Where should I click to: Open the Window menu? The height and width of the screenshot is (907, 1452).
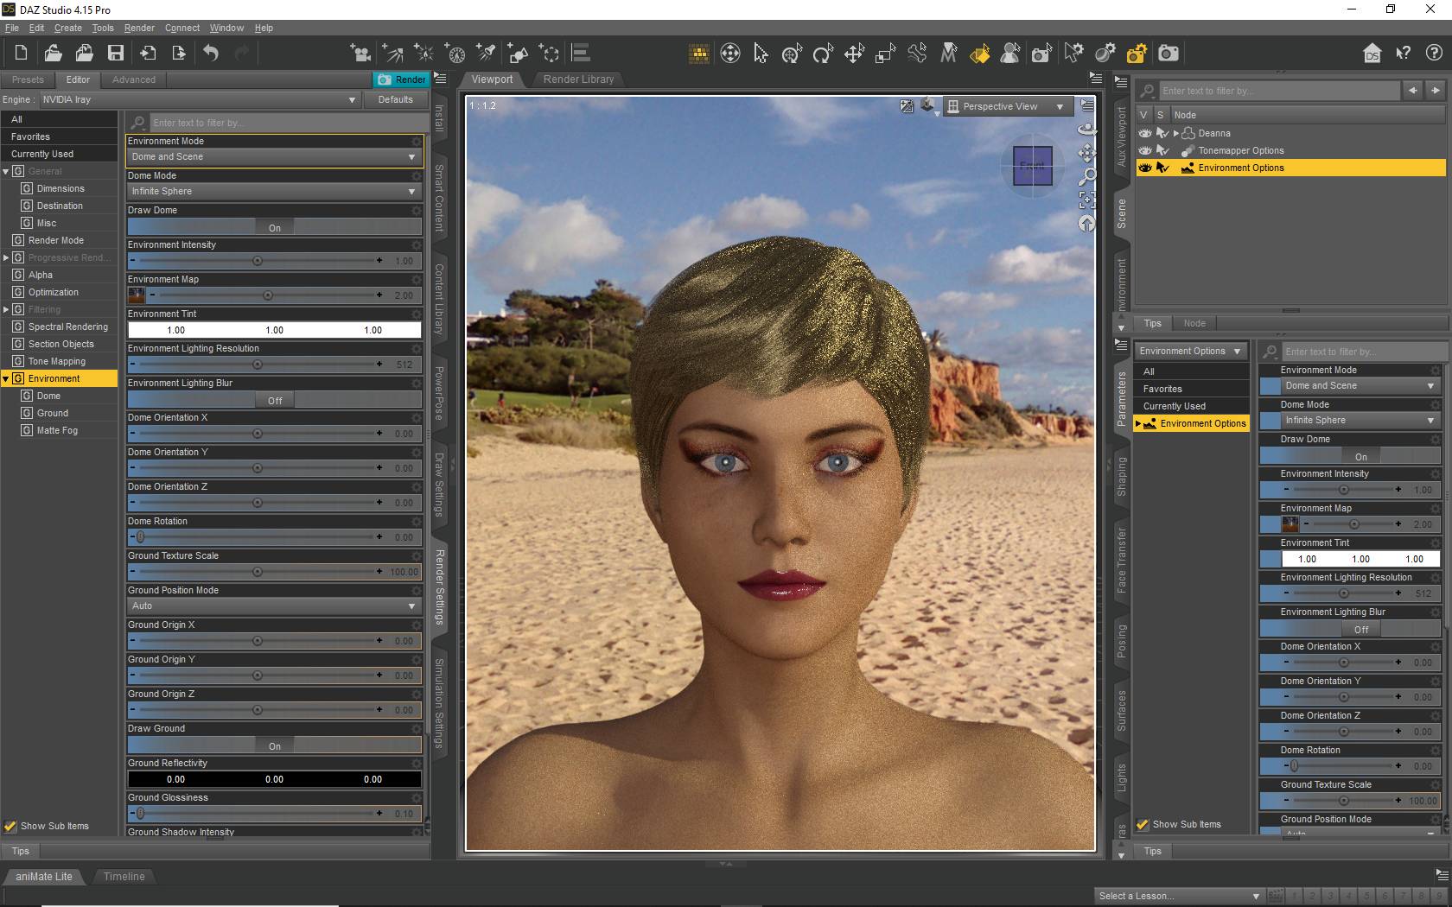click(x=226, y=28)
